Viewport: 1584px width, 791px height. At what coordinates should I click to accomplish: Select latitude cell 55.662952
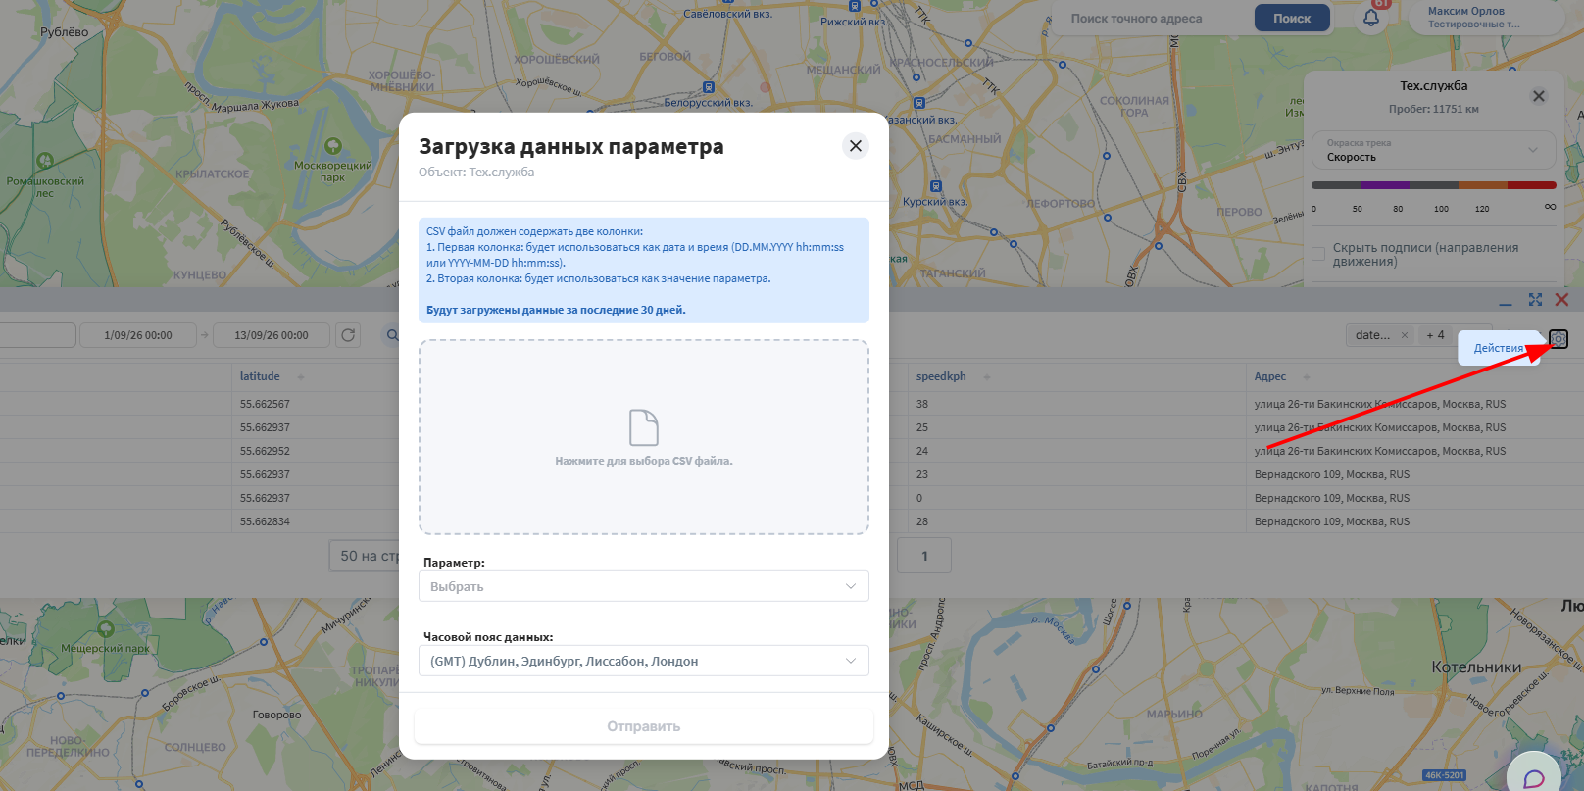[x=265, y=451]
